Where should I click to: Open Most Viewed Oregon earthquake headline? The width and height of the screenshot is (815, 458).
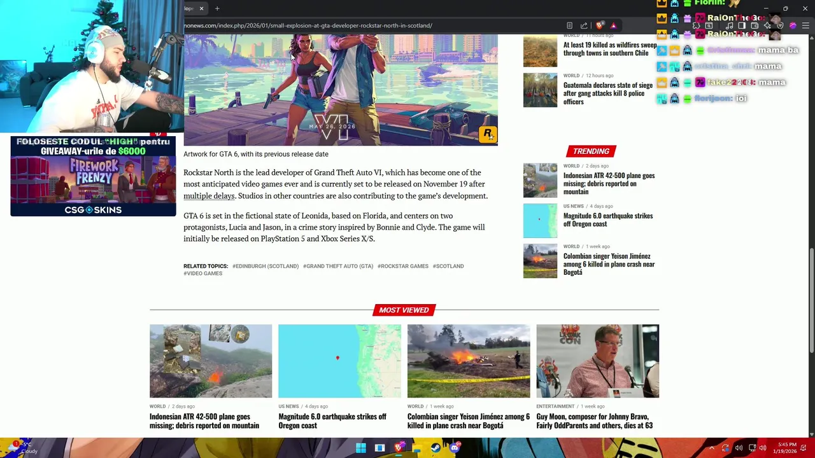point(332,421)
